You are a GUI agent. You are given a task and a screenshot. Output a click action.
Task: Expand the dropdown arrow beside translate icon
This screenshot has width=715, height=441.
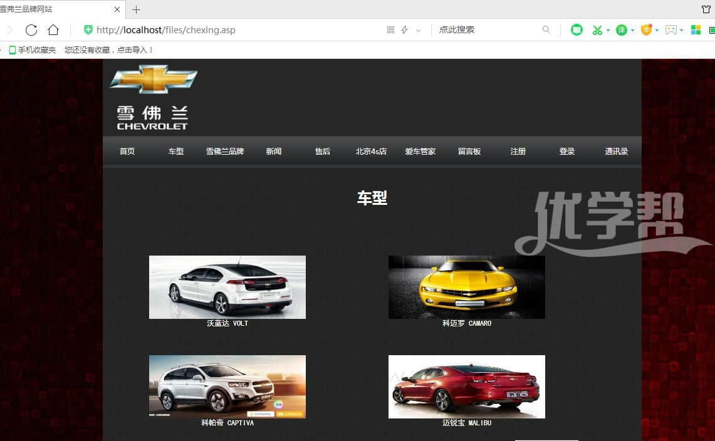pos(632,30)
